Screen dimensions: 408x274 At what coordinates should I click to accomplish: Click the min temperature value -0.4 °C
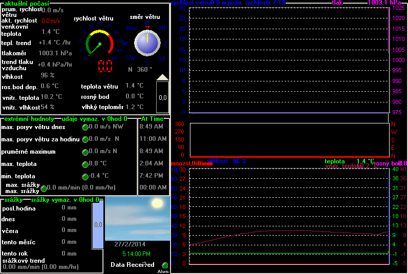[98, 176]
